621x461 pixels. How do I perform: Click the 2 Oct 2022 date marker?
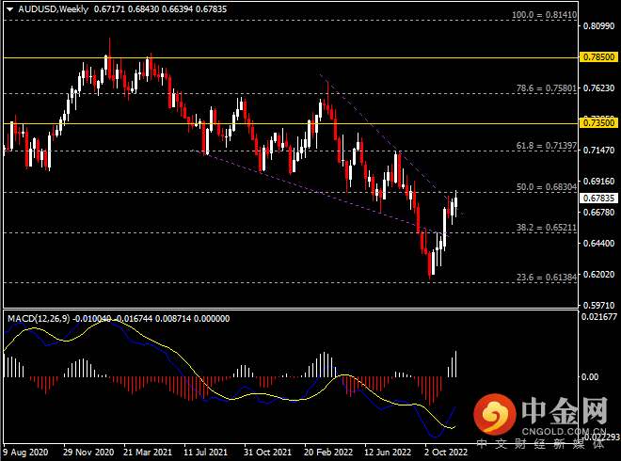(x=445, y=452)
